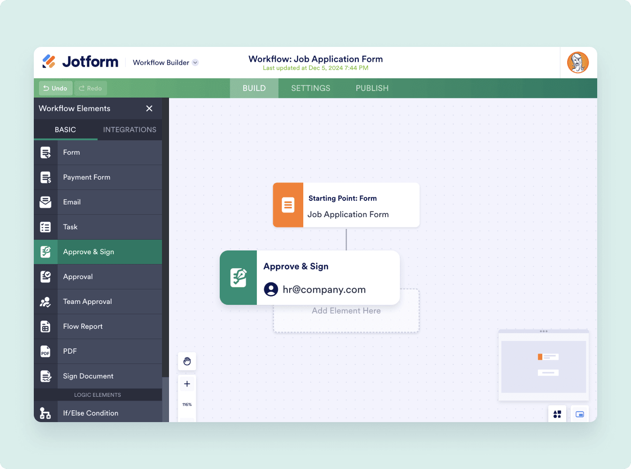631x469 pixels.
Task: Click the minimap preview thumbnail
Action: [544, 366]
